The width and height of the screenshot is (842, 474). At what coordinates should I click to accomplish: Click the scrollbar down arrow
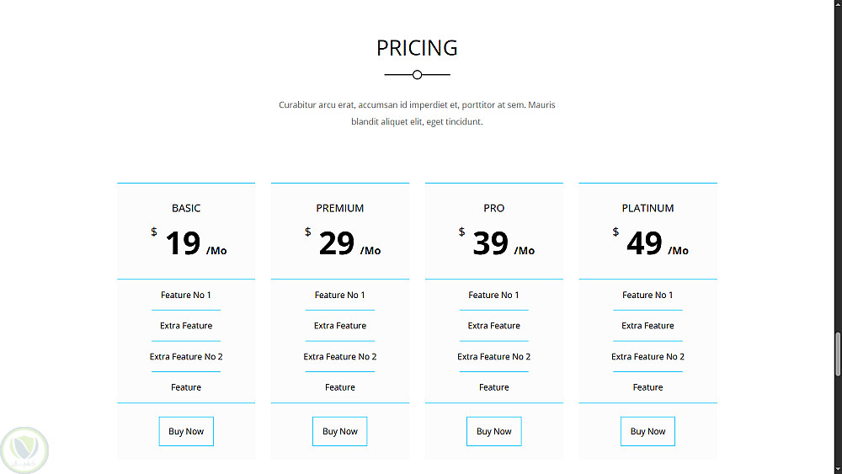pos(837,468)
